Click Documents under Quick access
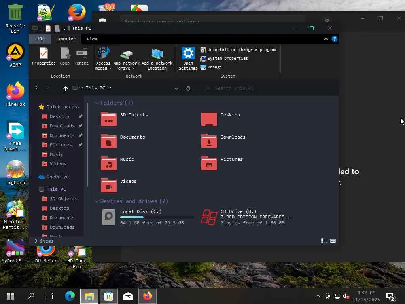 click(62, 135)
